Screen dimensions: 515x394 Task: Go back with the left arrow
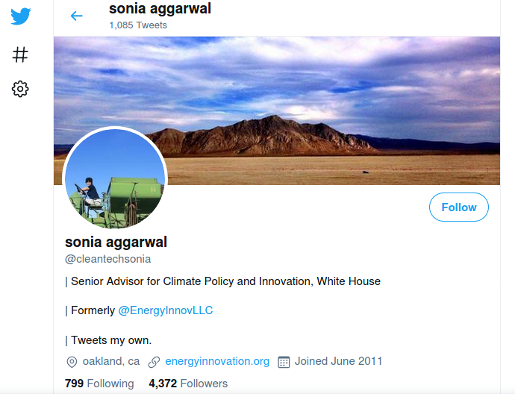pos(76,16)
